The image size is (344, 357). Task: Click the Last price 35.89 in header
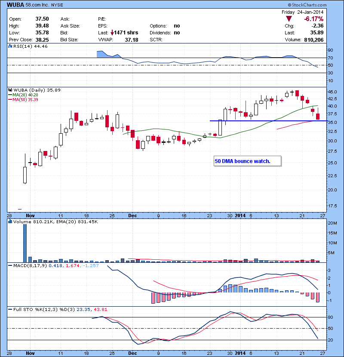coord(317,33)
